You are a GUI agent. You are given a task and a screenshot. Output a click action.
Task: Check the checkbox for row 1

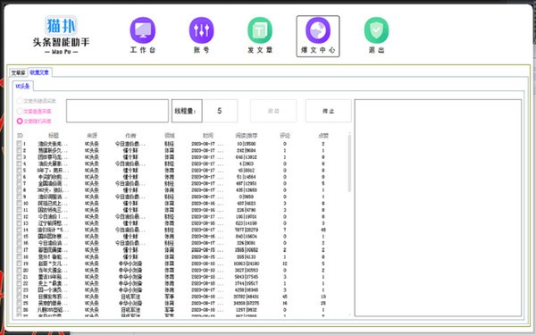click(19, 144)
